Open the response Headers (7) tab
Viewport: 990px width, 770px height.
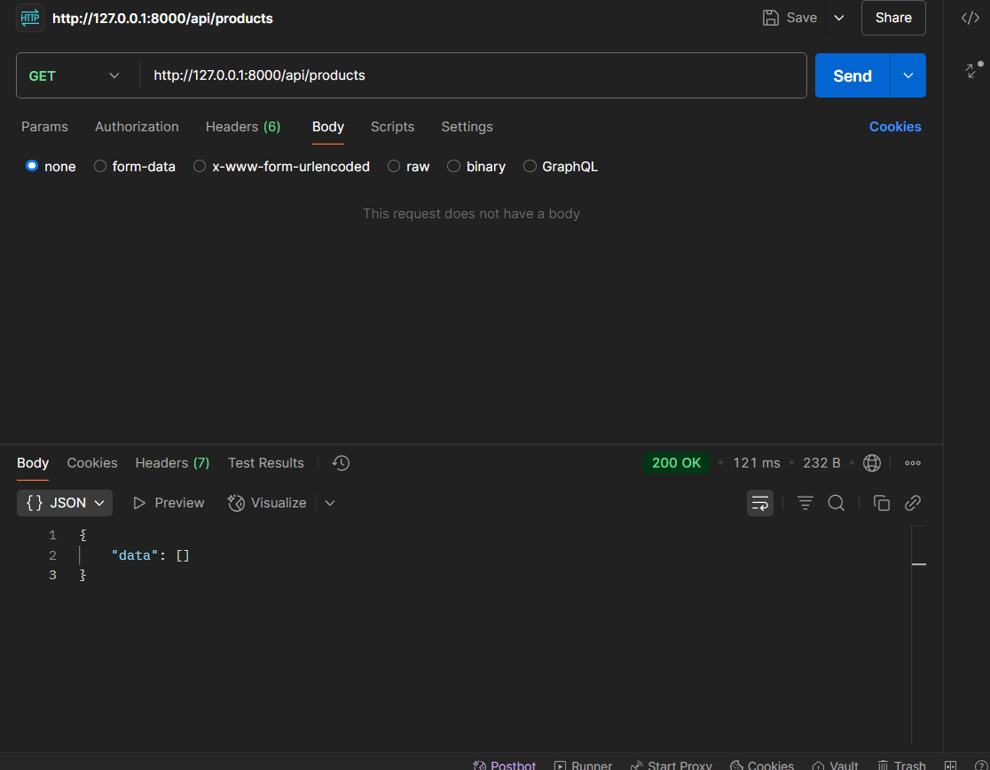[x=172, y=463]
